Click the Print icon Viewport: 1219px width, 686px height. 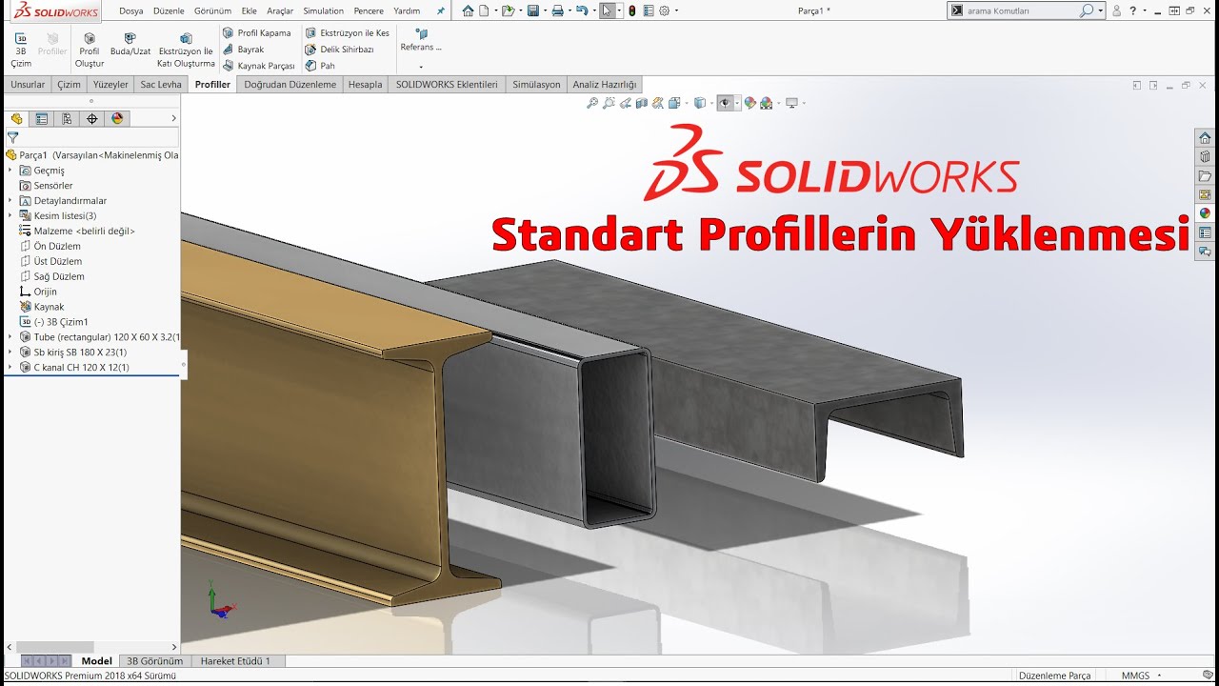[557, 11]
